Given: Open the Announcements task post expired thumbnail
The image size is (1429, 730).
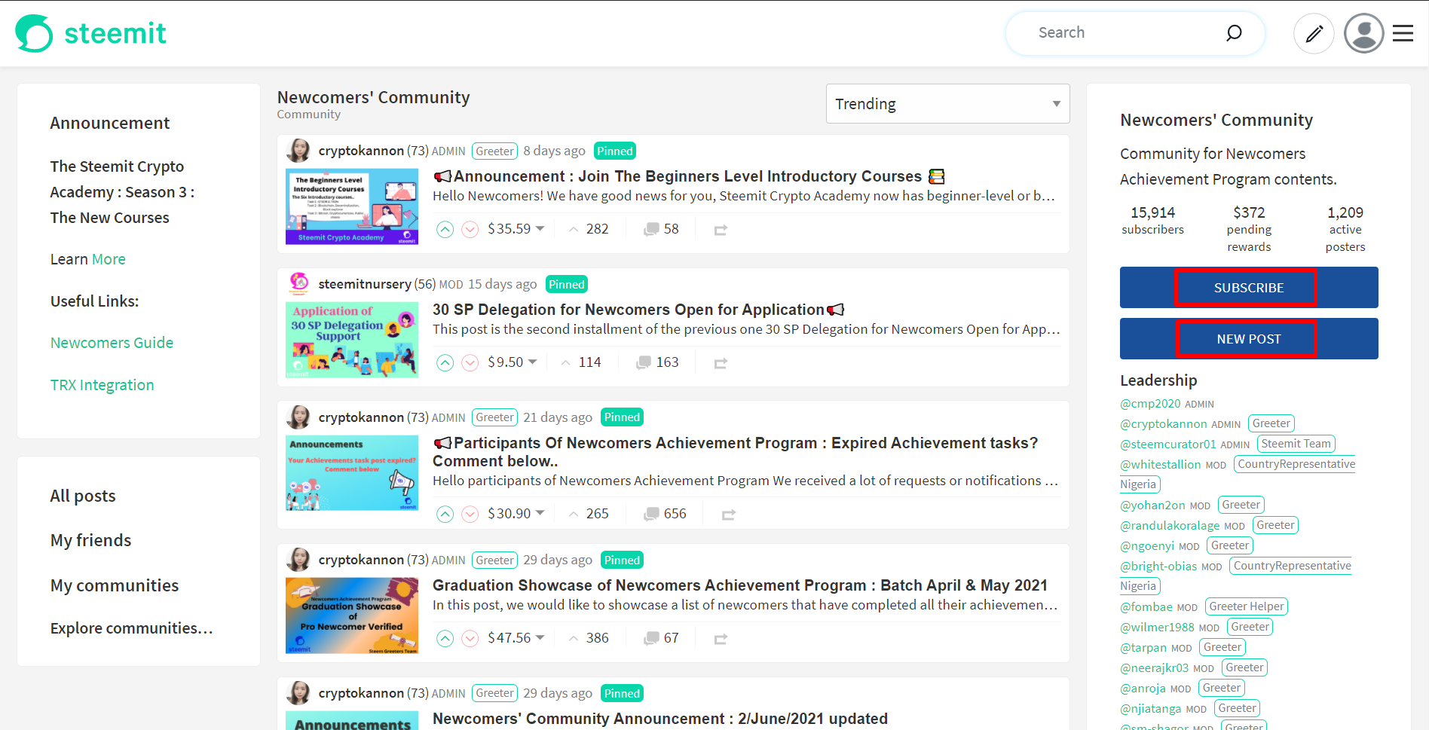Looking at the screenshot, I should pyautogui.click(x=352, y=473).
